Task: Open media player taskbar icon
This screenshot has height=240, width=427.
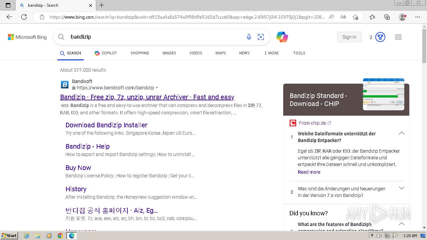Action: point(49,236)
